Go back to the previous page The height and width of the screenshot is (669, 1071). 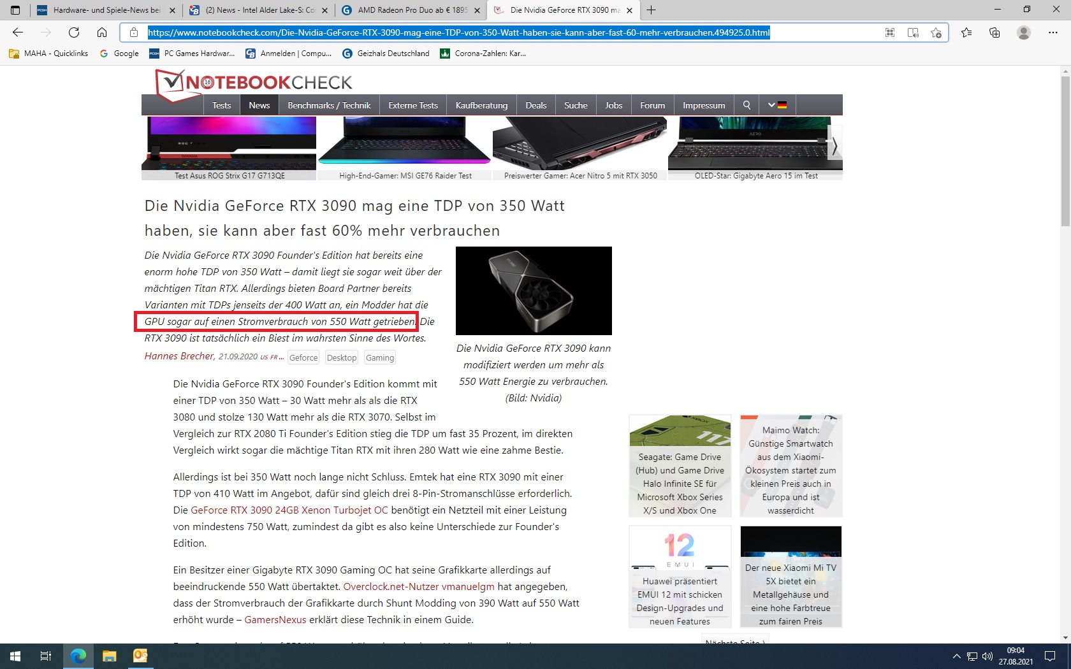pos(18,32)
